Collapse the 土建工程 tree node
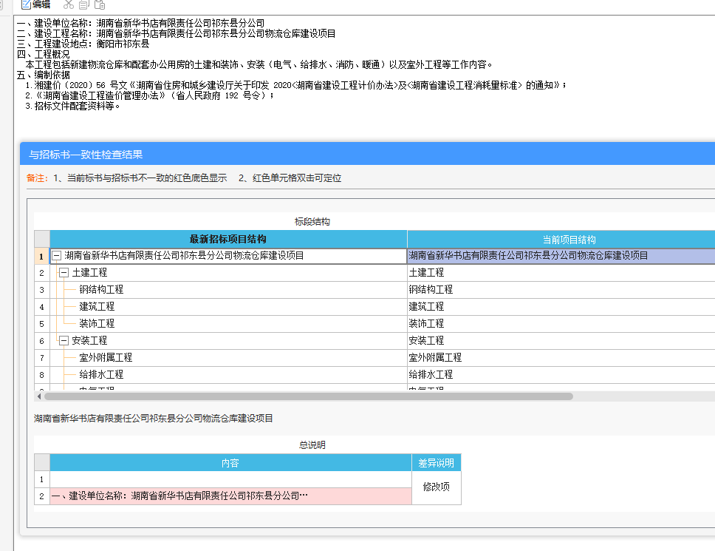 click(64, 272)
